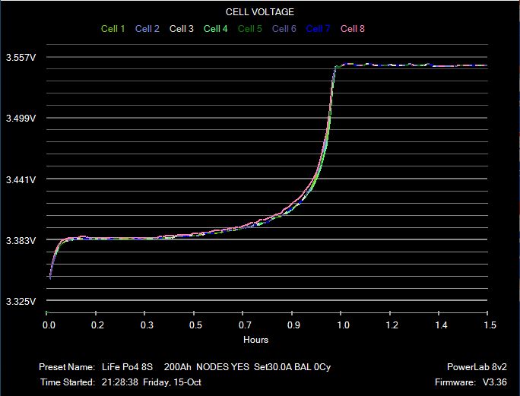The height and width of the screenshot is (396, 520).
Task: Select the Cell 5 legend label
Action: tap(249, 29)
